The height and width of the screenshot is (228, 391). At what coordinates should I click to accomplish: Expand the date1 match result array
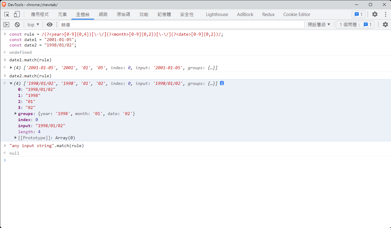click(11, 68)
